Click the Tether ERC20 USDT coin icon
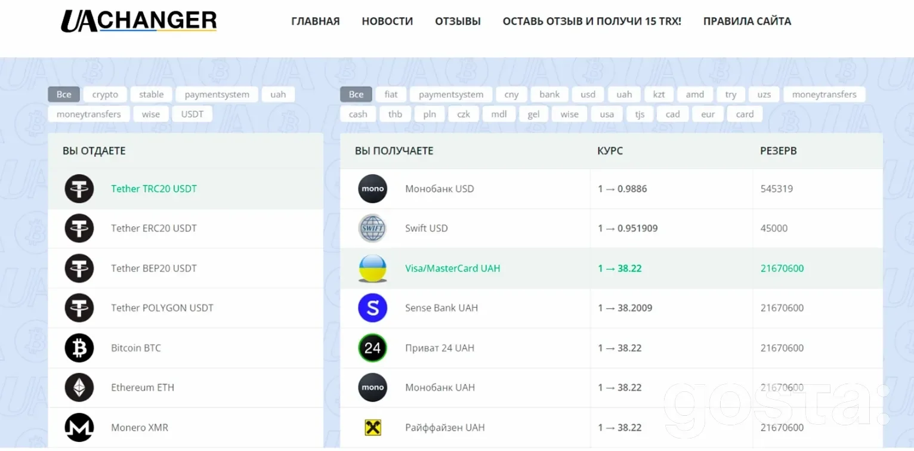 [x=79, y=228]
